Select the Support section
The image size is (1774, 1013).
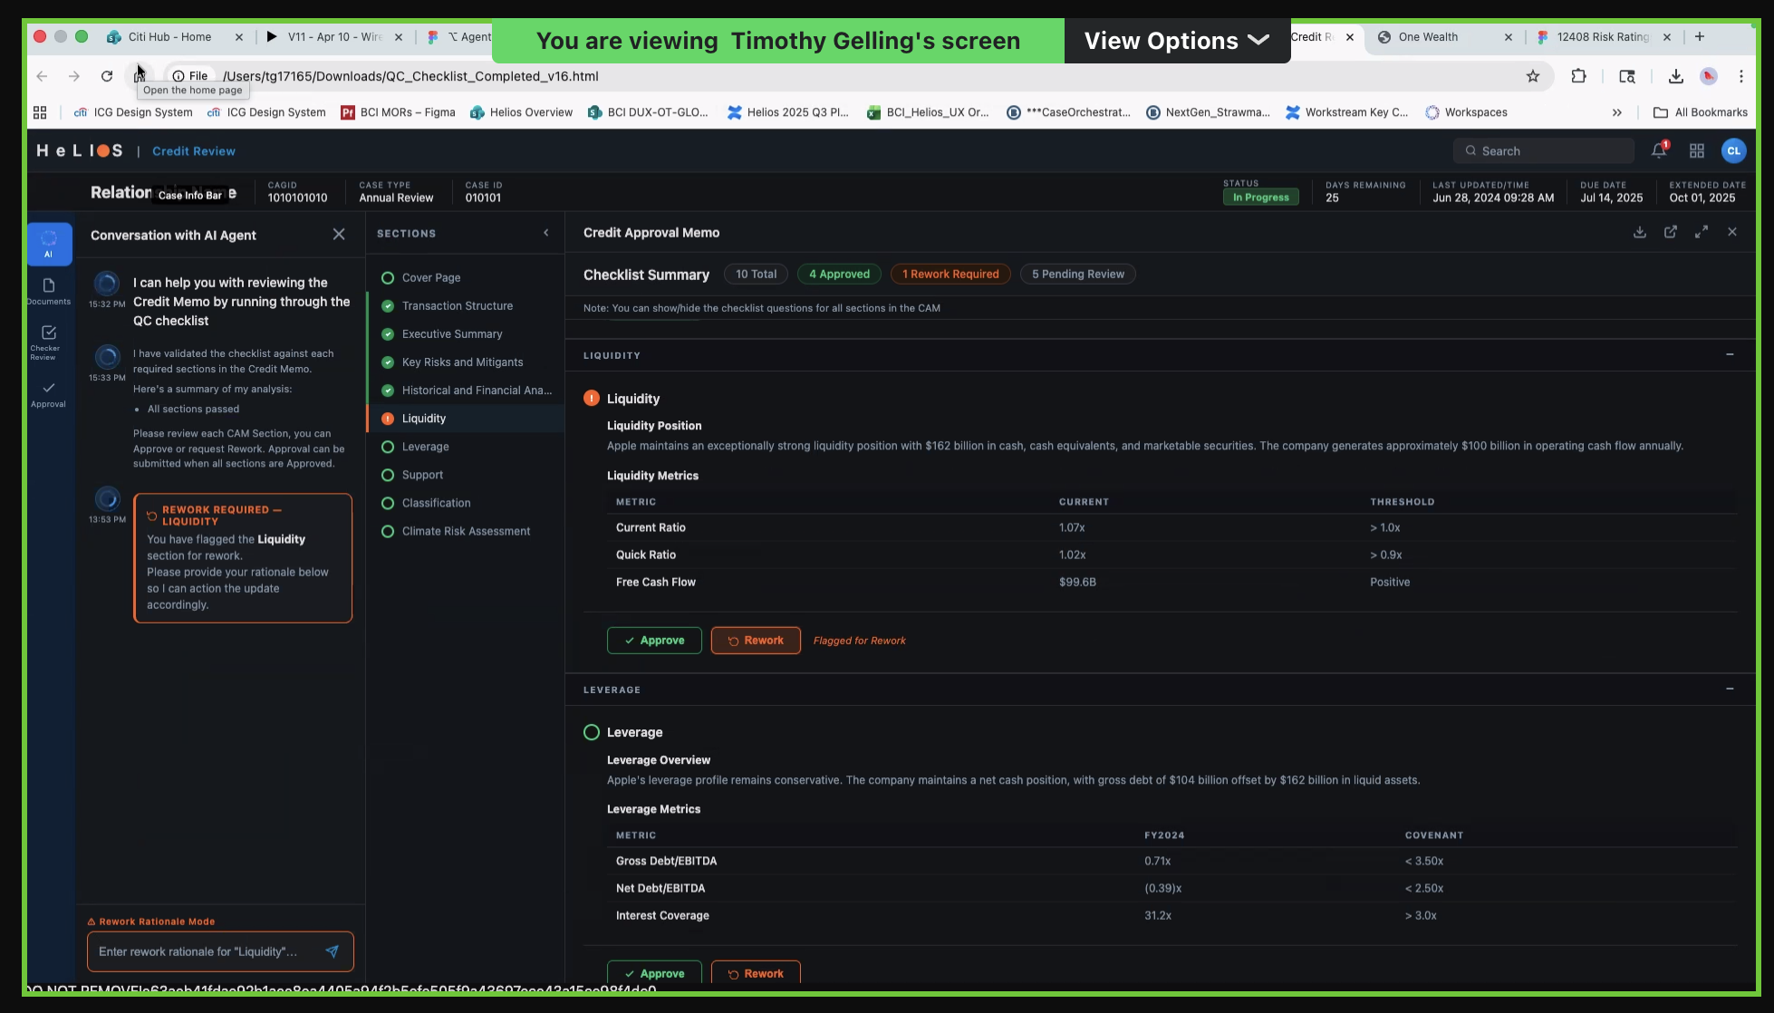466,474
